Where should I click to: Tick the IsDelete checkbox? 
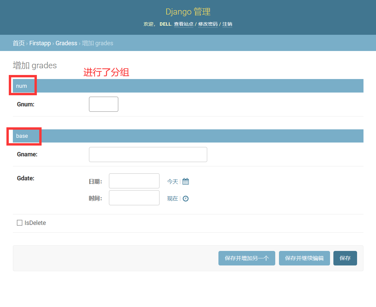click(20, 223)
